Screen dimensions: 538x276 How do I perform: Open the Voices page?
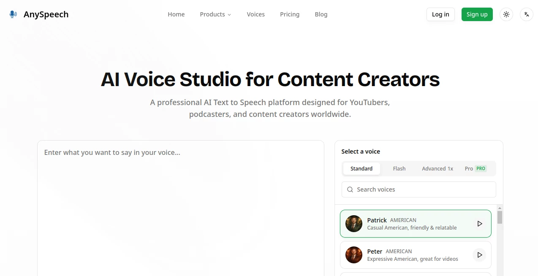point(255,14)
